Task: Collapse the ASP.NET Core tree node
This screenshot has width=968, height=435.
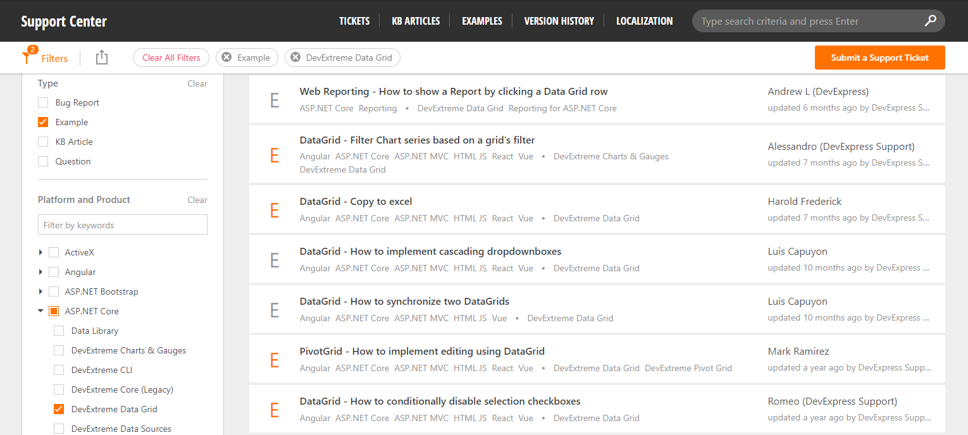Action: (40, 311)
